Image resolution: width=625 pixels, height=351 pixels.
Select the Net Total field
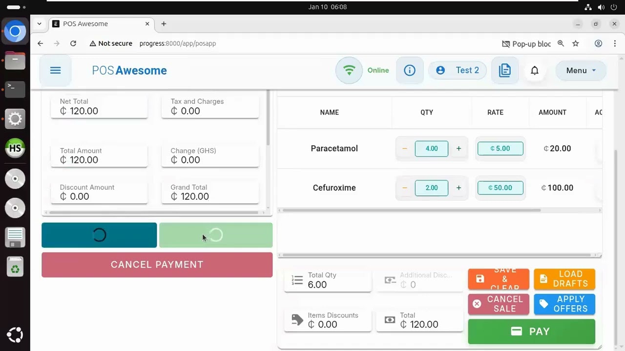tap(99, 107)
